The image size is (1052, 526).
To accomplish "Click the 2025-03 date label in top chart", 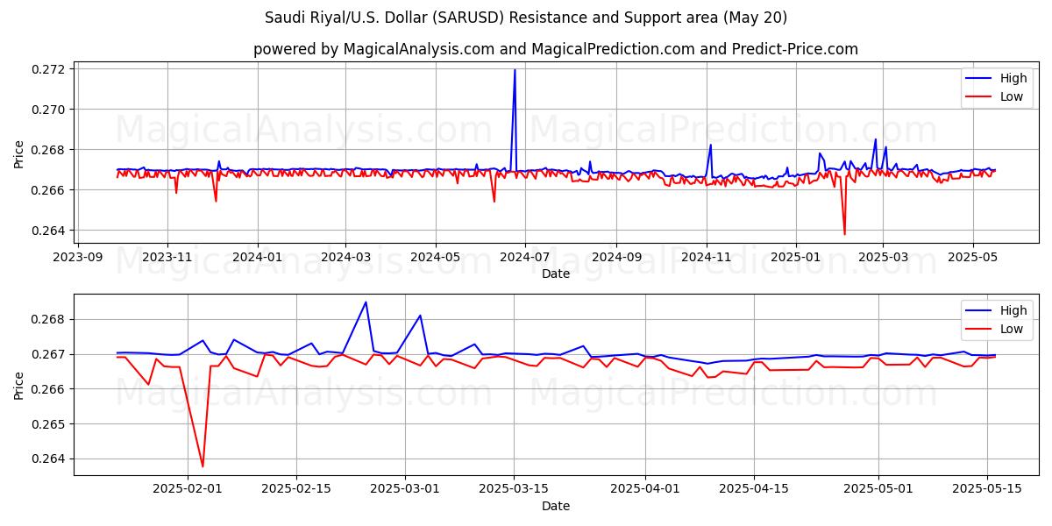I will pyautogui.click(x=882, y=257).
